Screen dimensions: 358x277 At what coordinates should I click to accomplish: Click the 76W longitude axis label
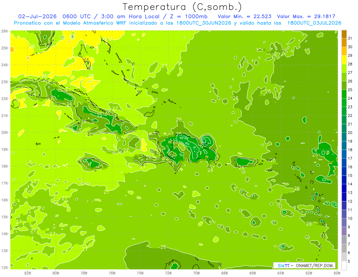(x=112, y=273)
